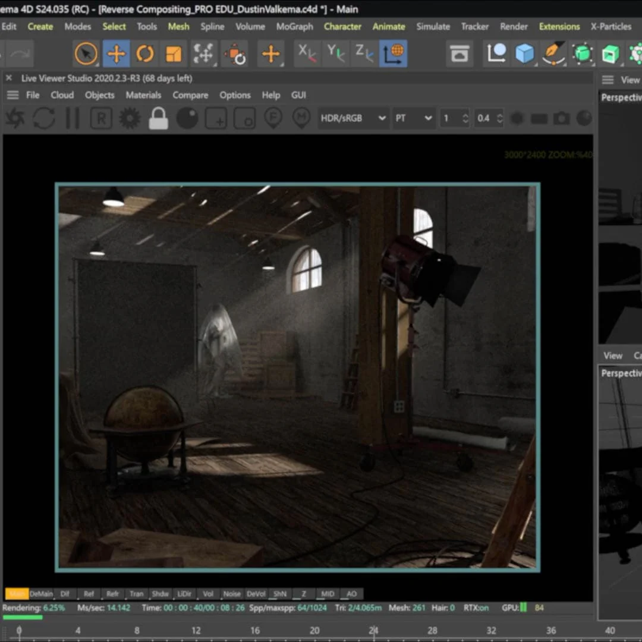The height and width of the screenshot is (642, 642).
Task: Open the MoGraph menu
Action: [294, 26]
